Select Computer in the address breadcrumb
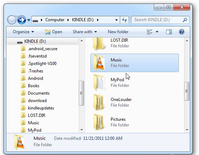This screenshot has width=199, height=155. 55,20
